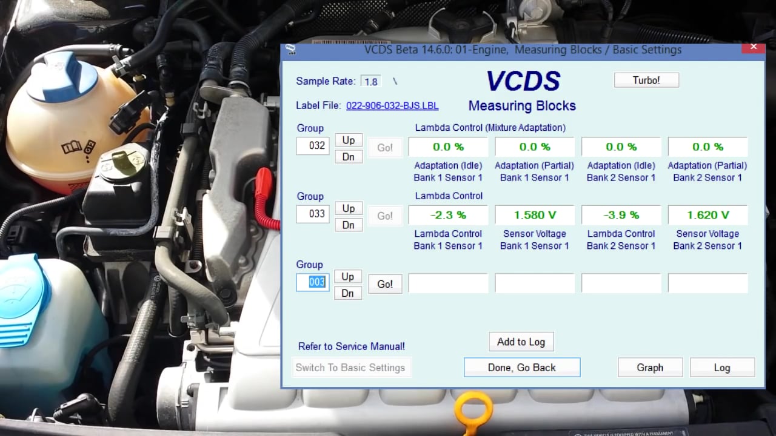The width and height of the screenshot is (776, 436).
Task: Click the 0.0 % Adaptation (Partial) Bank 2 value
Action: 707,147
